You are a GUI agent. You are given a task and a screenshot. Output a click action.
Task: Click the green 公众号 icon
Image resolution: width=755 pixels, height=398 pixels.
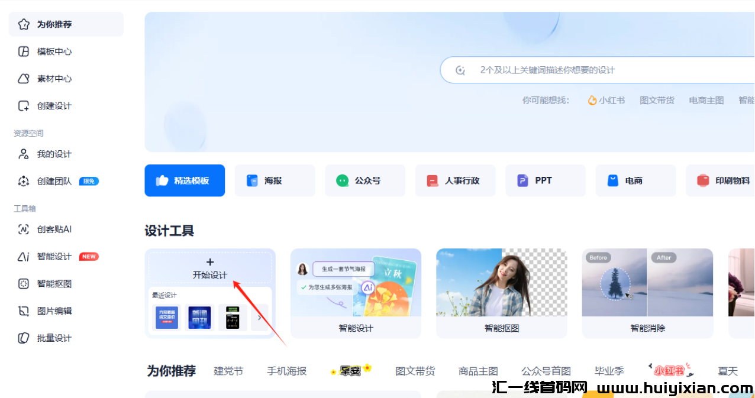(x=343, y=180)
